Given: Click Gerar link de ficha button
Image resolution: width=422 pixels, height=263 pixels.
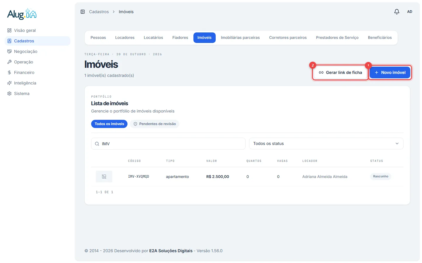Looking at the screenshot, I should (x=340, y=72).
